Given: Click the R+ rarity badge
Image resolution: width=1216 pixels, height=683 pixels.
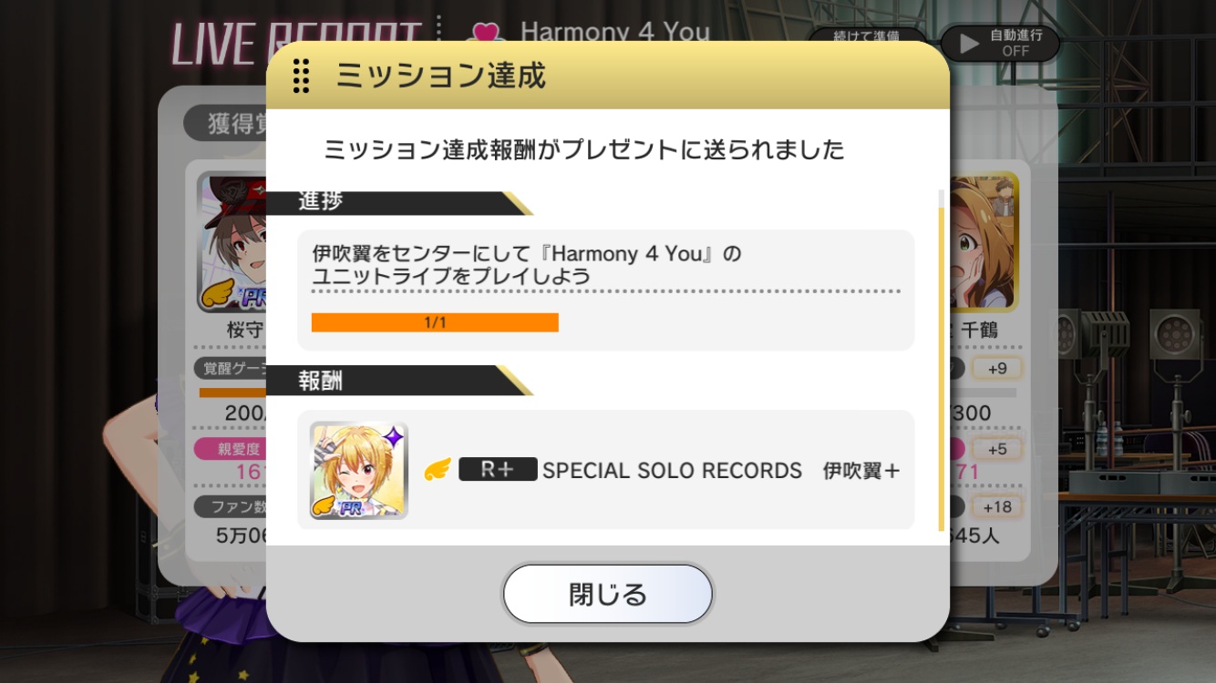Looking at the screenshot, I should point(498,470).
